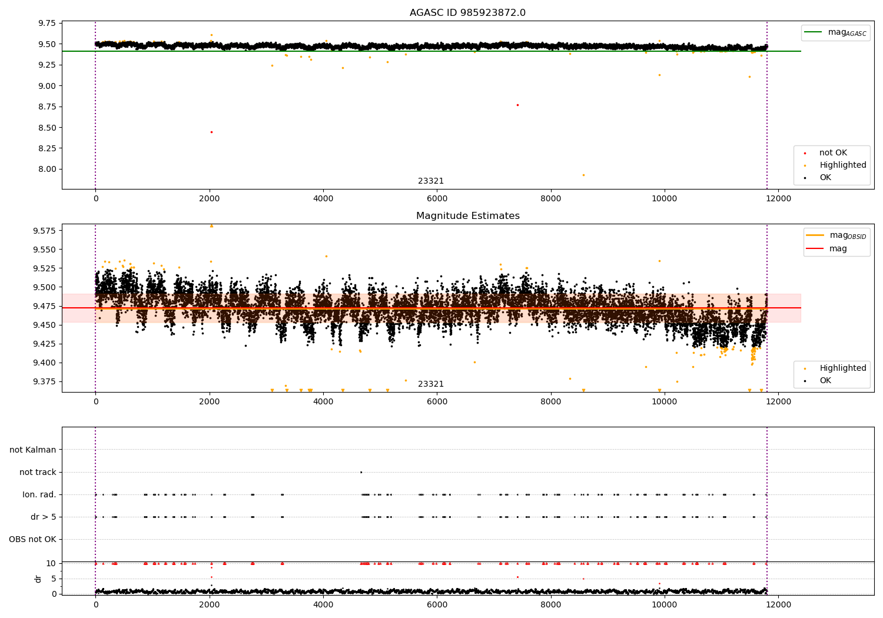Select the lone black point on the "not track" row
This screenshot has width=883, height=618.
coord(361,472)
